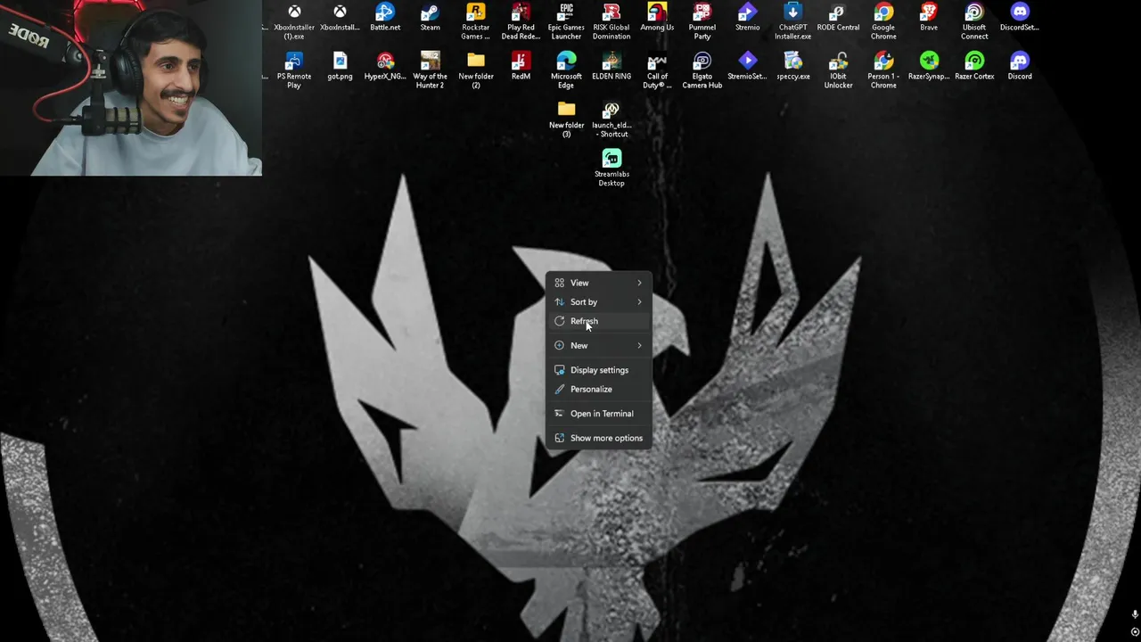
Task: Open Display settings from context menu
Action: pos(598,370)
